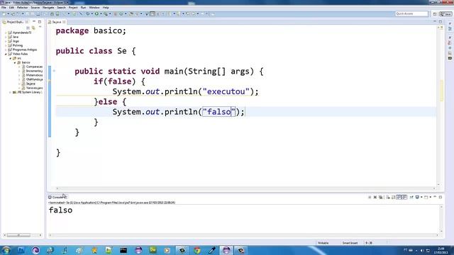Click Project Explorer horizontal scrollbar thumb
Viewport: 454px width, 255px height.
click(18, 235)
